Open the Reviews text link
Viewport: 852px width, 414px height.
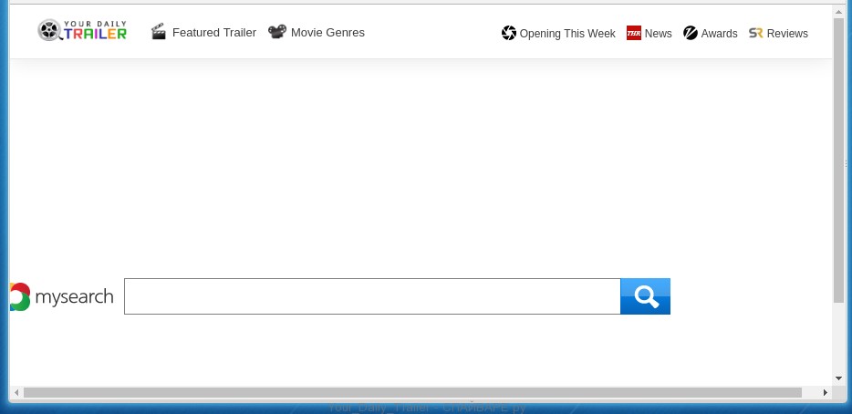787,34
